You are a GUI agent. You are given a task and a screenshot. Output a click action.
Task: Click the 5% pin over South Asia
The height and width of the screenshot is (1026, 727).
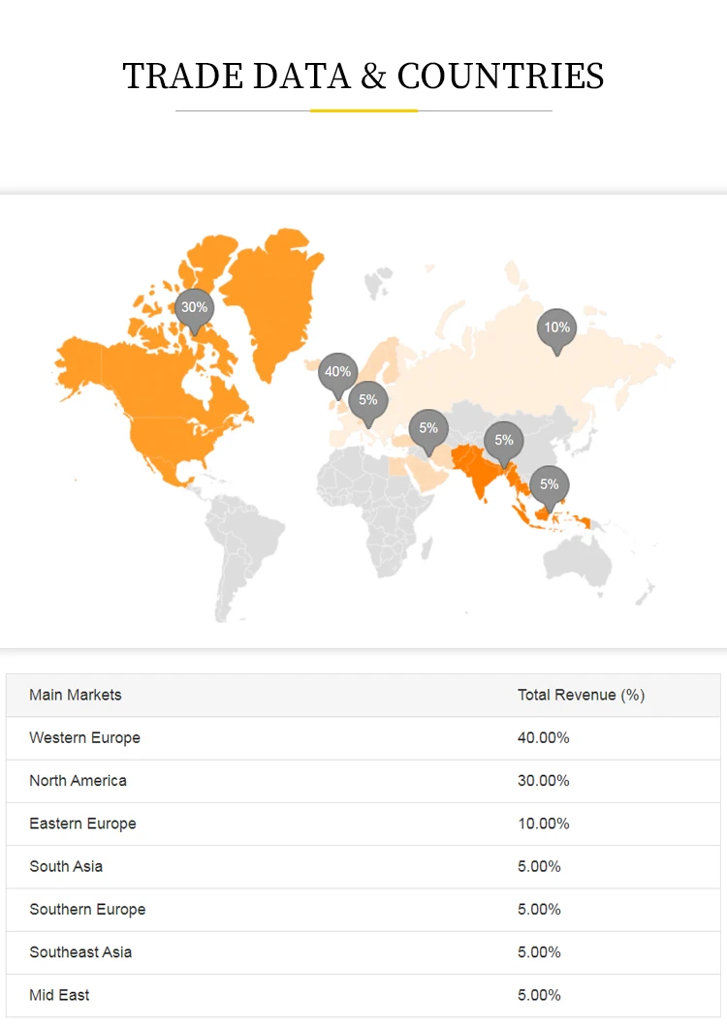(504, 441)
